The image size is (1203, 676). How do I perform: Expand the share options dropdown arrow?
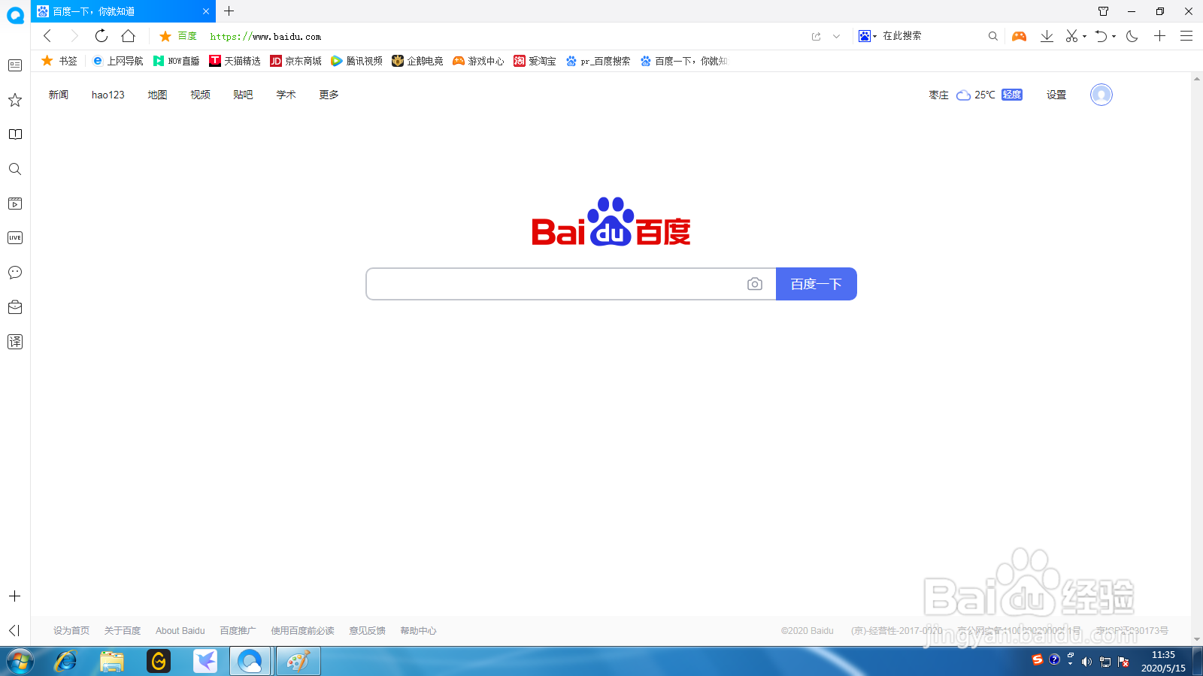pos(837,35)
